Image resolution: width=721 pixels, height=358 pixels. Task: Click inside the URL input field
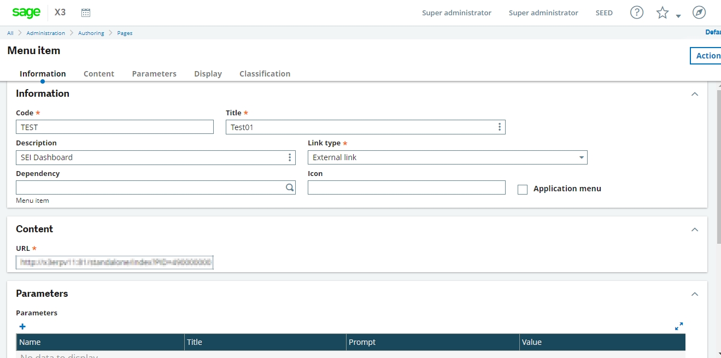[x=114, y=262]
